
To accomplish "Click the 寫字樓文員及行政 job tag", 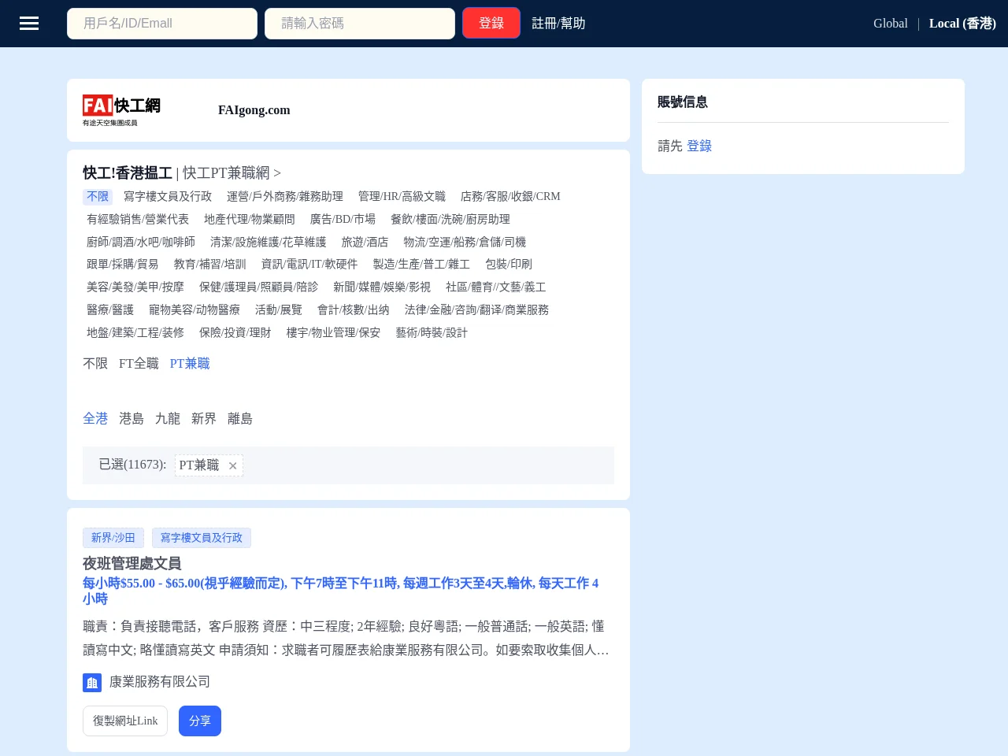I will pos(202,538).
